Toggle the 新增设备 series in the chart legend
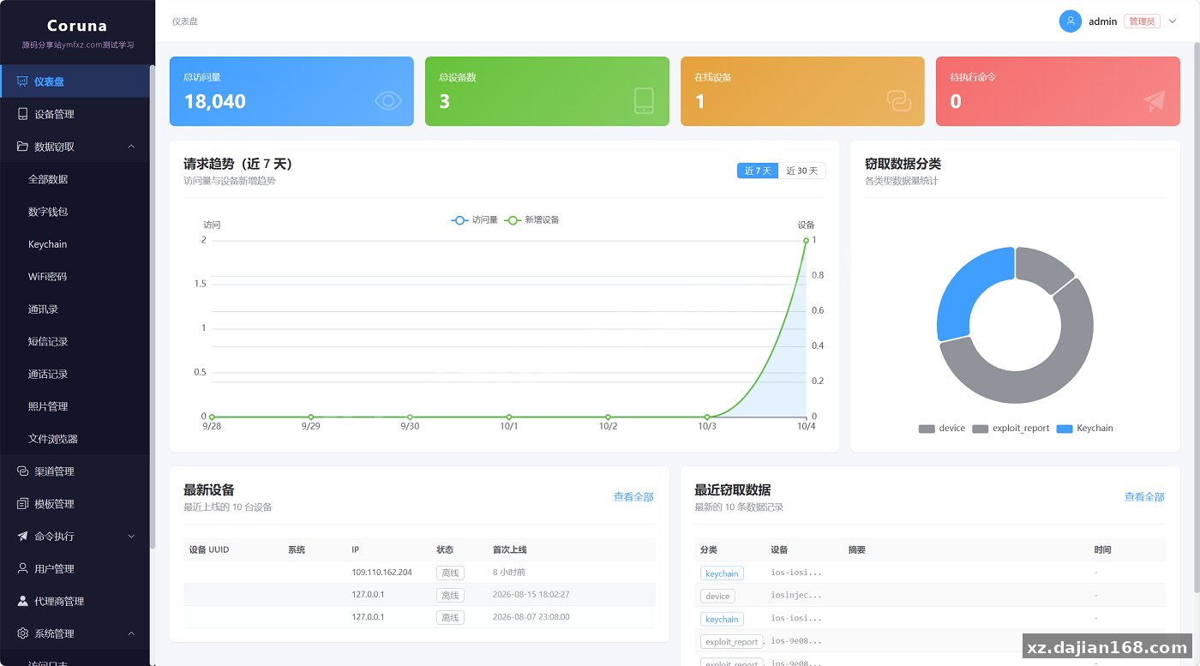The image size is (1200, 666). 532,220
